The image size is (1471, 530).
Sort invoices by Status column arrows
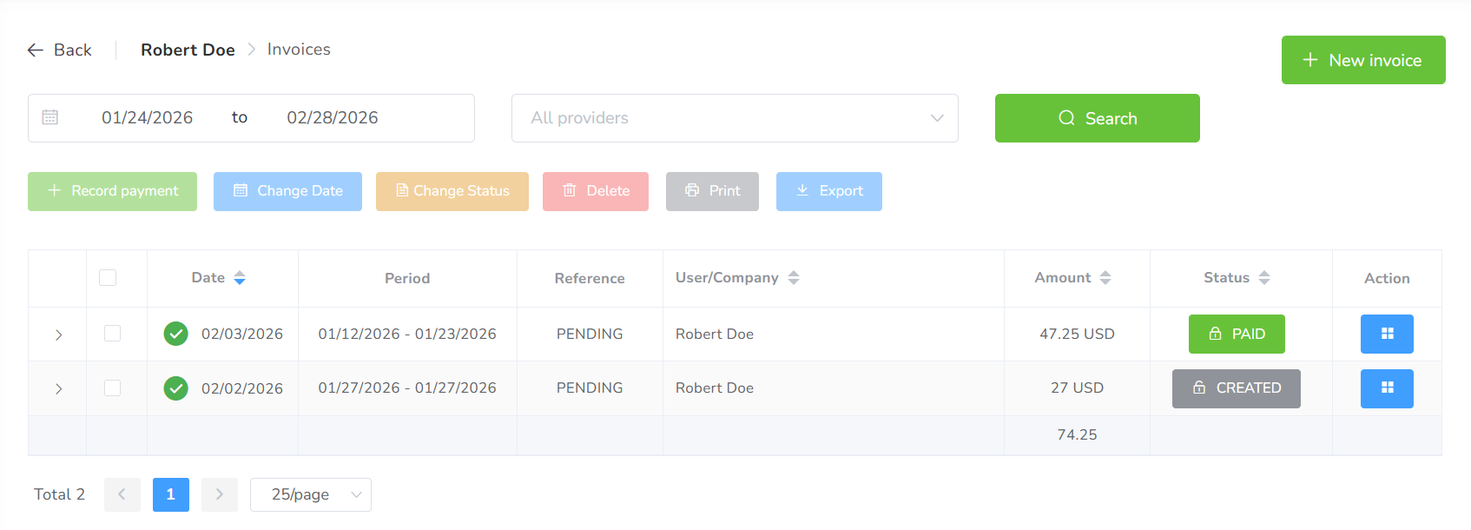[x=1263, y=278]
